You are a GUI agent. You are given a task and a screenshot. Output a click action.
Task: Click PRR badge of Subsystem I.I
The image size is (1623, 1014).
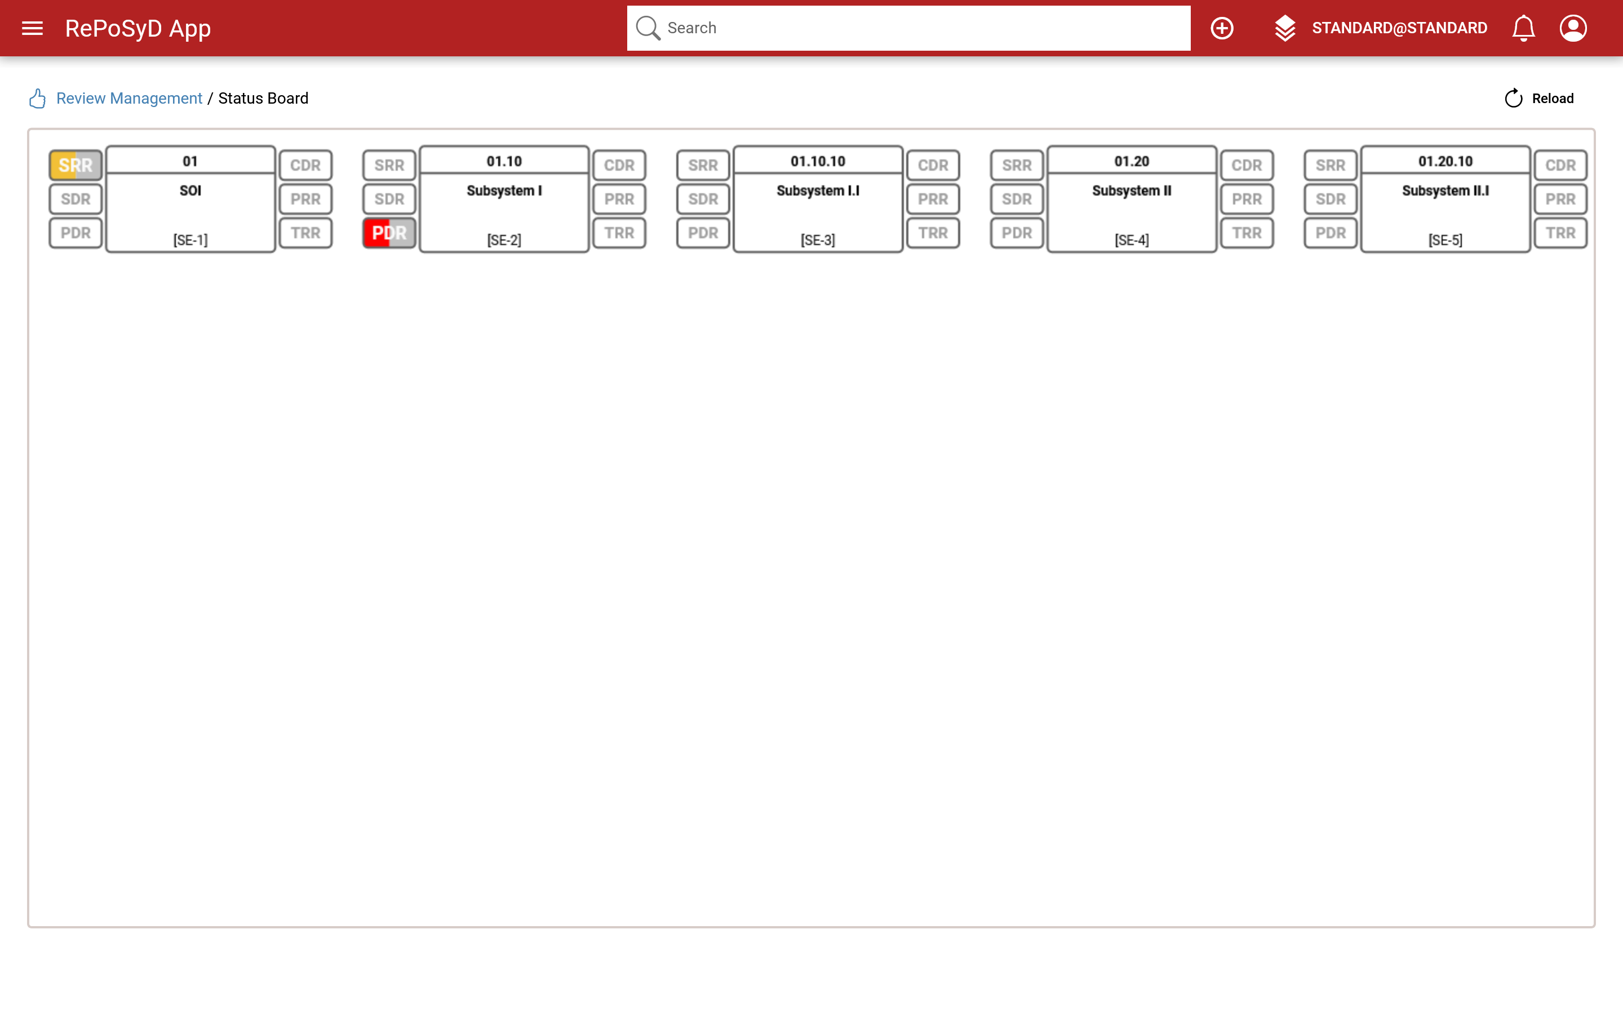(x=932, y=199)
